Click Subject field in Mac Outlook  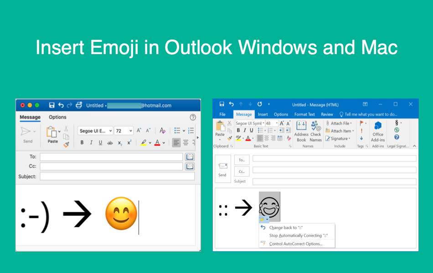pyautogui.click(x=117, y=176)
